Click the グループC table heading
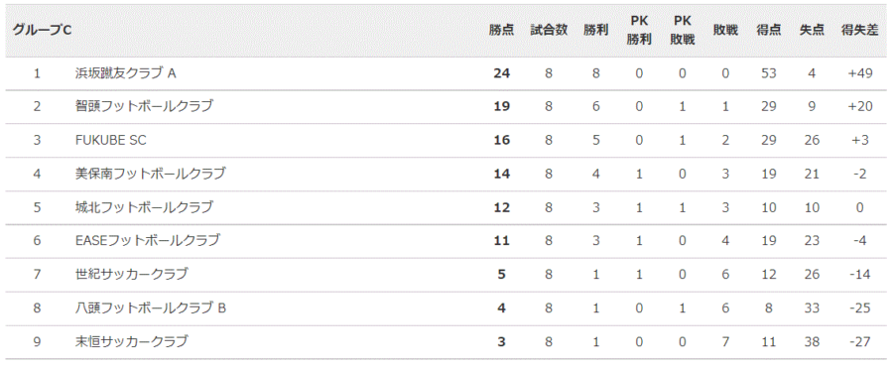Image resolution: width=893 pixels, height=366 pixels. pos(42,30)
